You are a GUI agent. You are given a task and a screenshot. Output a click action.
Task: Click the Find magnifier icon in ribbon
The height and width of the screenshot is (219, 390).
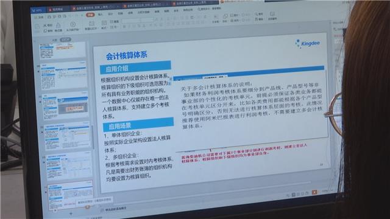pos(256,14)
